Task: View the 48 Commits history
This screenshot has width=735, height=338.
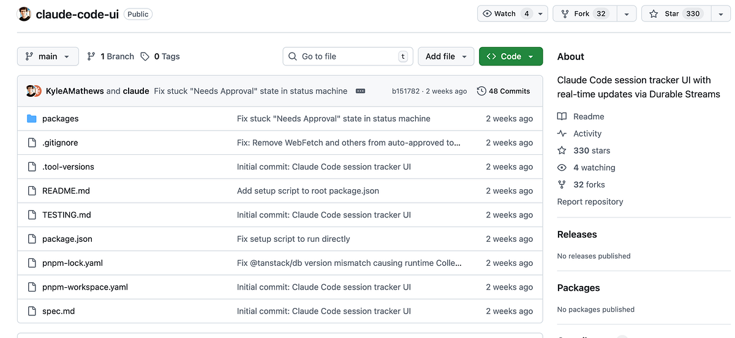Action: pyautogui.click(x=503, y=91)
